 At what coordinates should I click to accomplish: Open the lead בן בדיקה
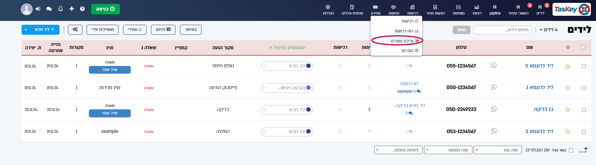click(x=544, y=109)
